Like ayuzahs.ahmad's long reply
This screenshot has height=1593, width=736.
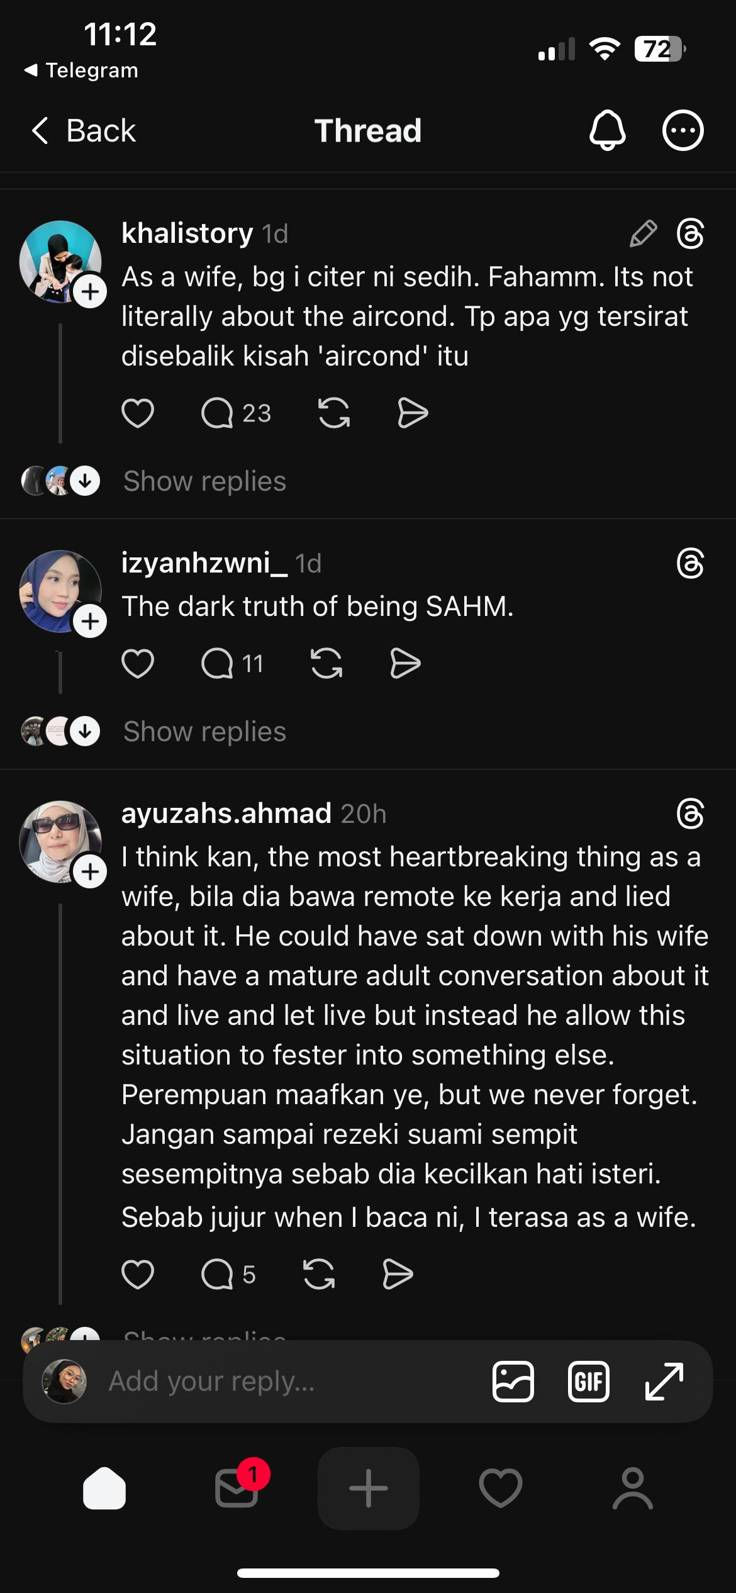click(x=137, y=1275)
